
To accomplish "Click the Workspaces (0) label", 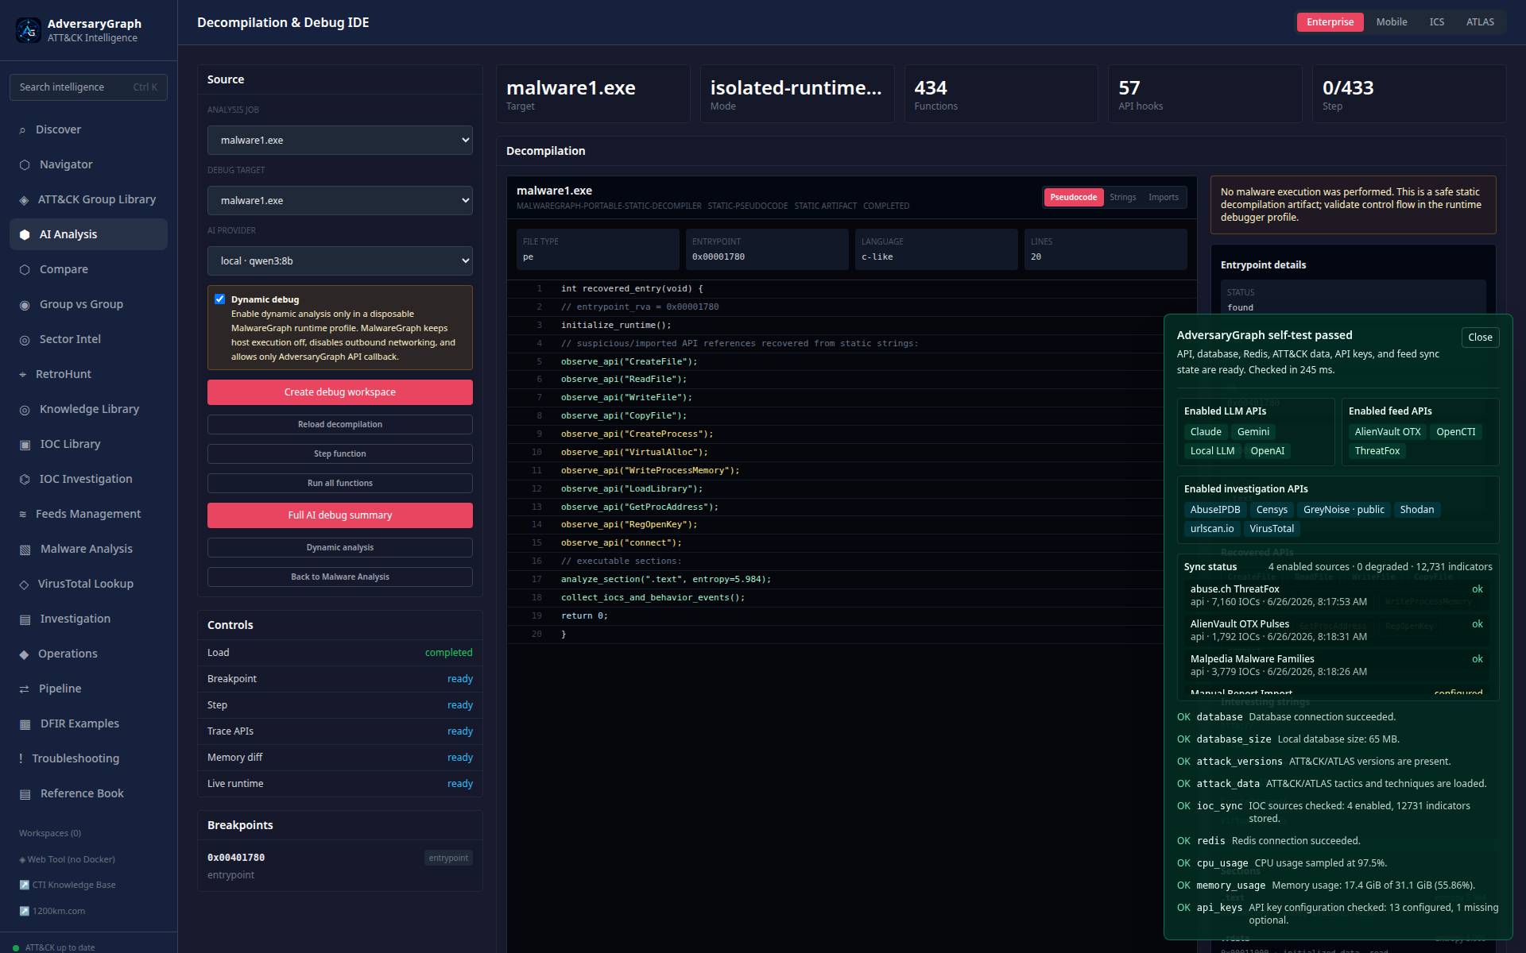I will 50,833.
